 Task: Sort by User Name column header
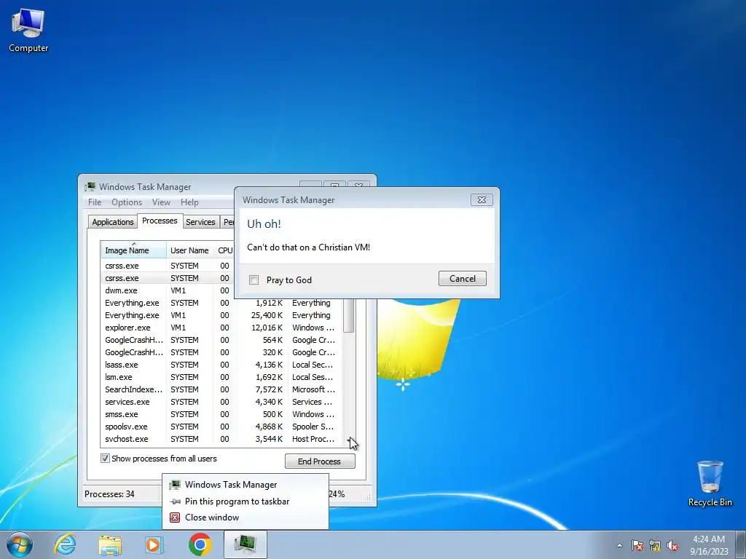(189, 250)
